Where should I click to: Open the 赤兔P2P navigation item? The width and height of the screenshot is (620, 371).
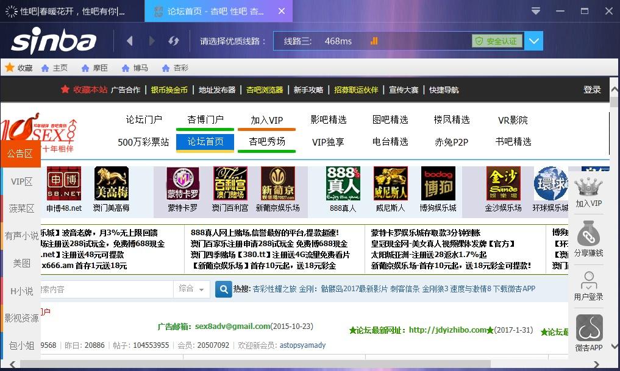(452, 142)
